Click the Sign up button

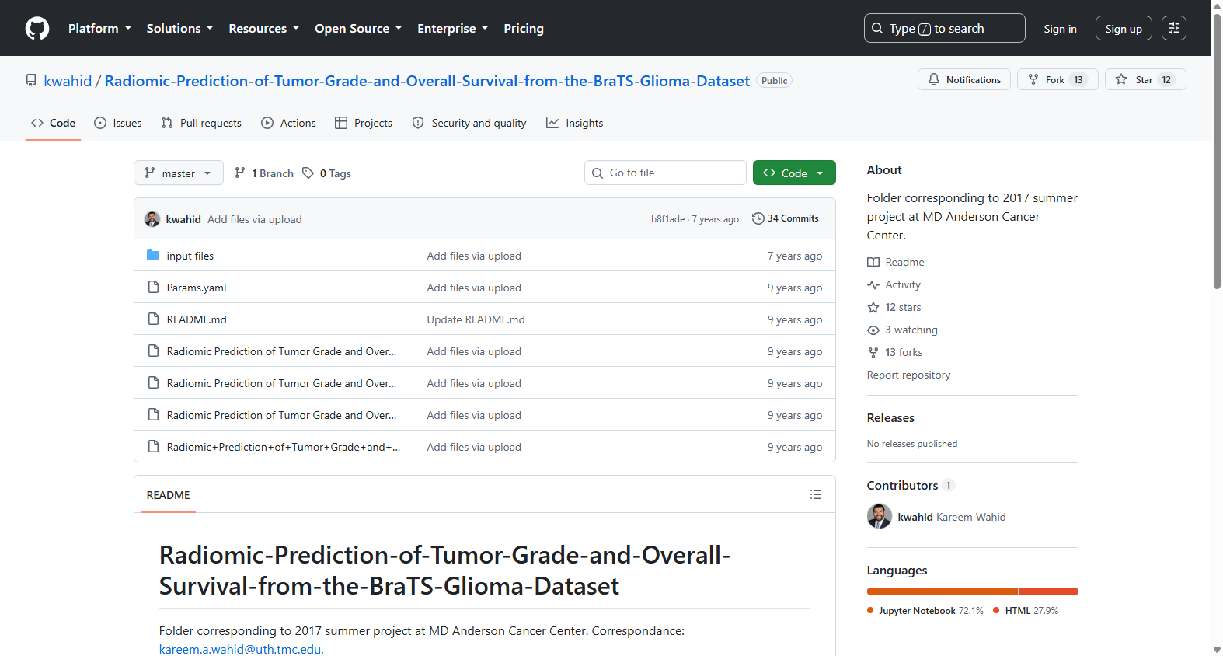pos(1124,29)
